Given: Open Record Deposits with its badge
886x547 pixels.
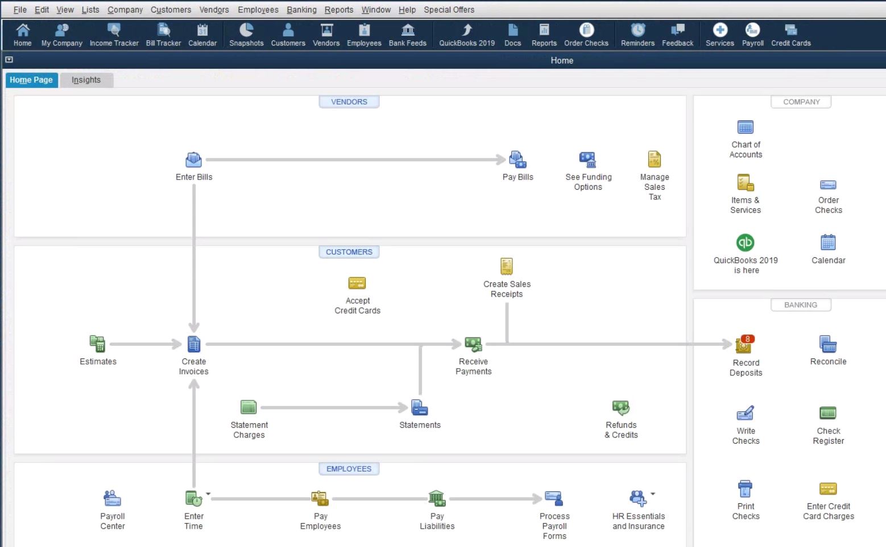Looking at the screenshot, I should click(x=745, y=344).
